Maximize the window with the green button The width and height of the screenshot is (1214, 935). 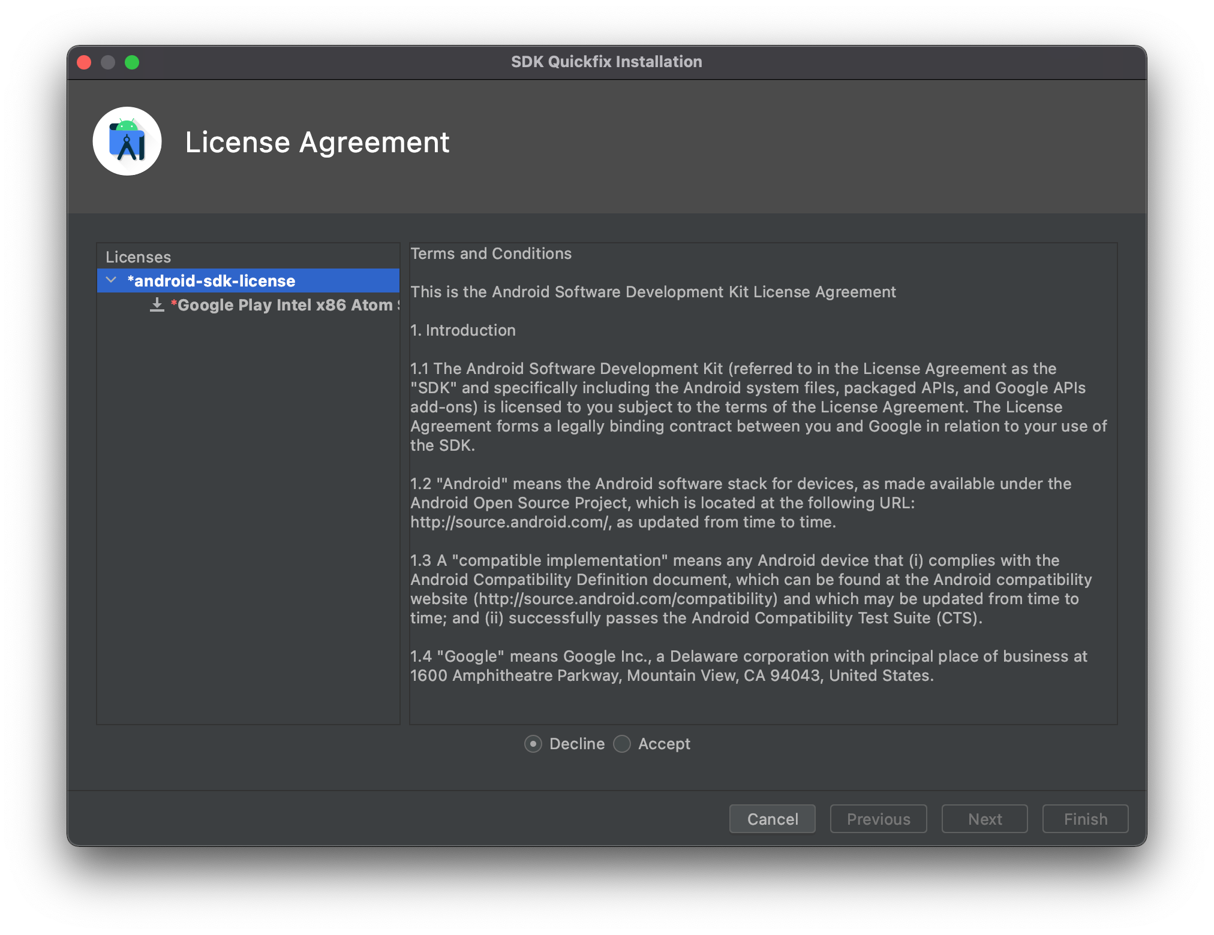coord(132,62)
